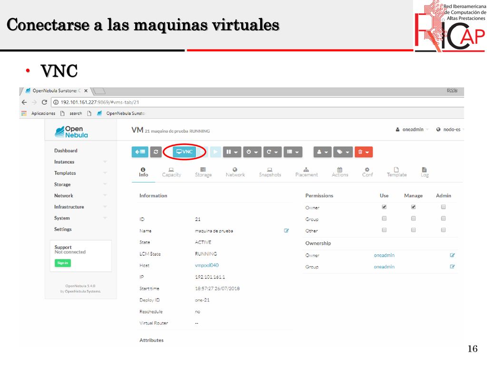The height and width of the screenshot is (365, 487).
Task: Click the OpenNebula logo
Action: click(71, 132)
